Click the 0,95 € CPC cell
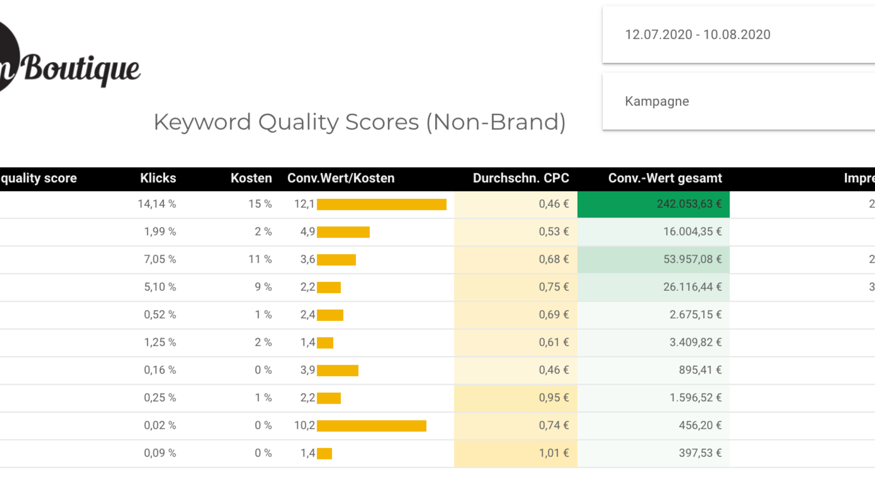 pyautogui.click(x=516, y=398)
